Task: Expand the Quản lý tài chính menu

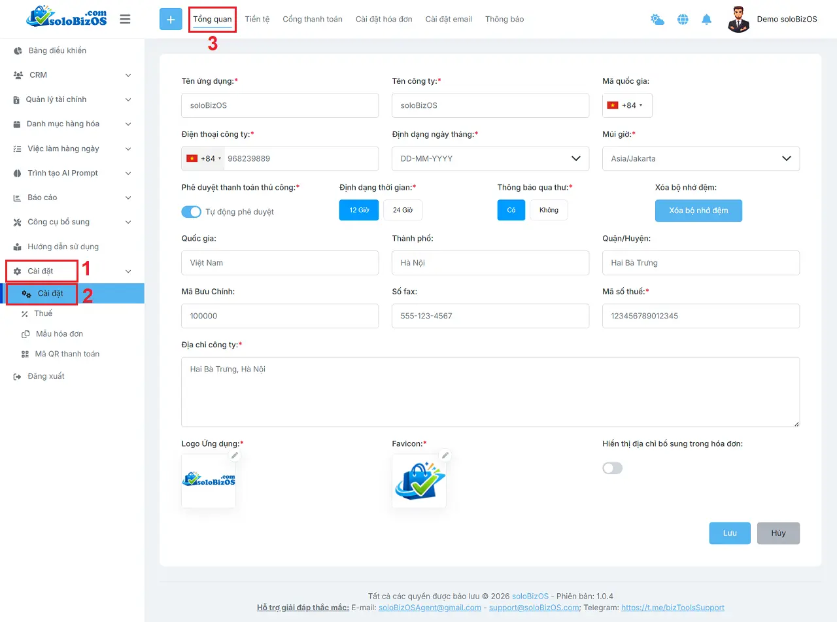Action: pos(128,99)
